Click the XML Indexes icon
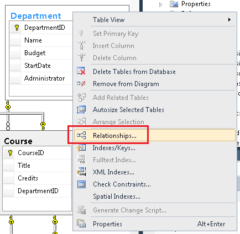 point(81,172)
